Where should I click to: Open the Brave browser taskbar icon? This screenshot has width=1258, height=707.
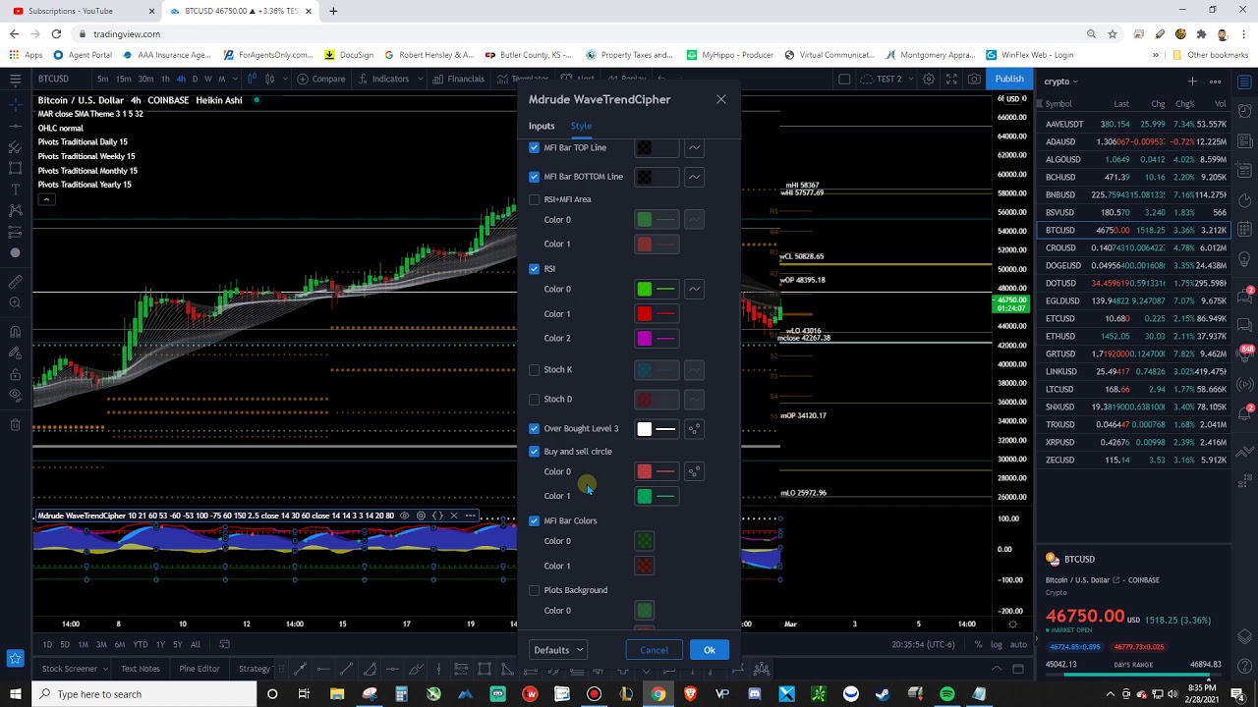690,694
